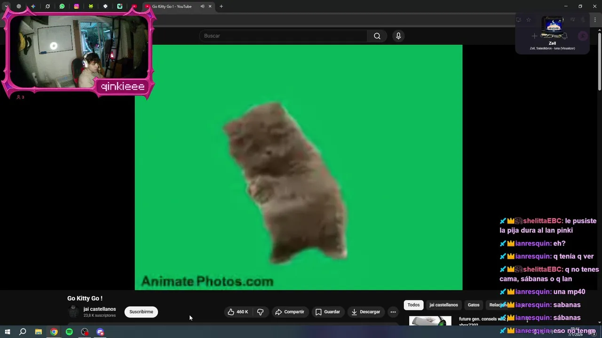Image resolution: width=602 pixels, height=338 pixels.
Task: Select the Todos filter chip
Action: click(x=413, y=305)
